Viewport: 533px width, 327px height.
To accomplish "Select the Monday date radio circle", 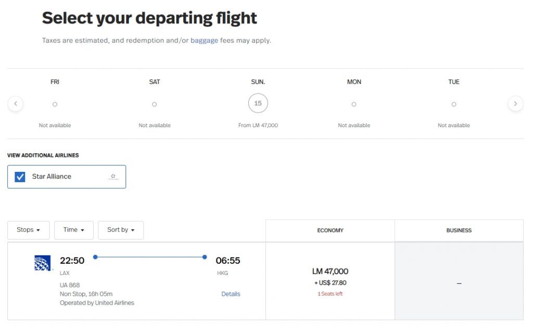I will point(354,104).
